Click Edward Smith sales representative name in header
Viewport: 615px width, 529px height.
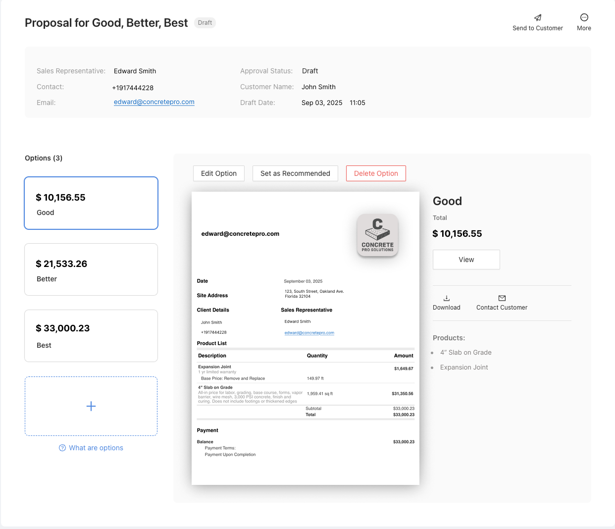[135, 71]
